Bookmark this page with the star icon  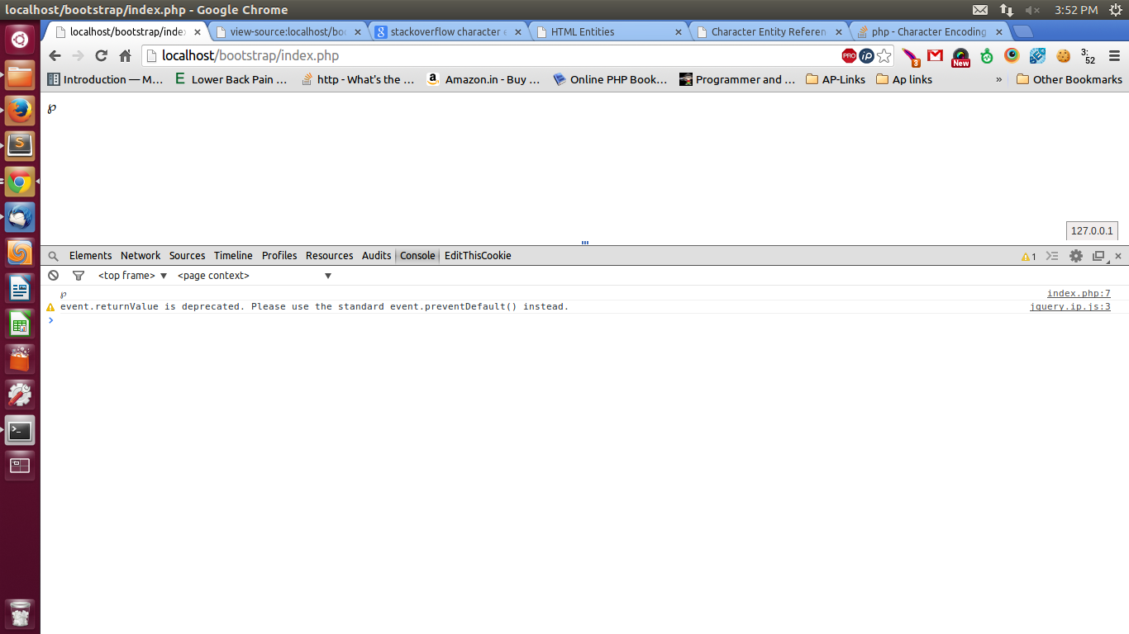pos(884,55)
